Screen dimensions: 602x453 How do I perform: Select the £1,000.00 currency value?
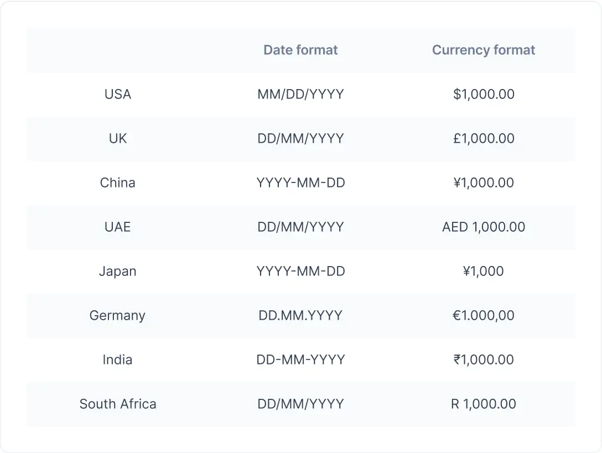[484, 139]
